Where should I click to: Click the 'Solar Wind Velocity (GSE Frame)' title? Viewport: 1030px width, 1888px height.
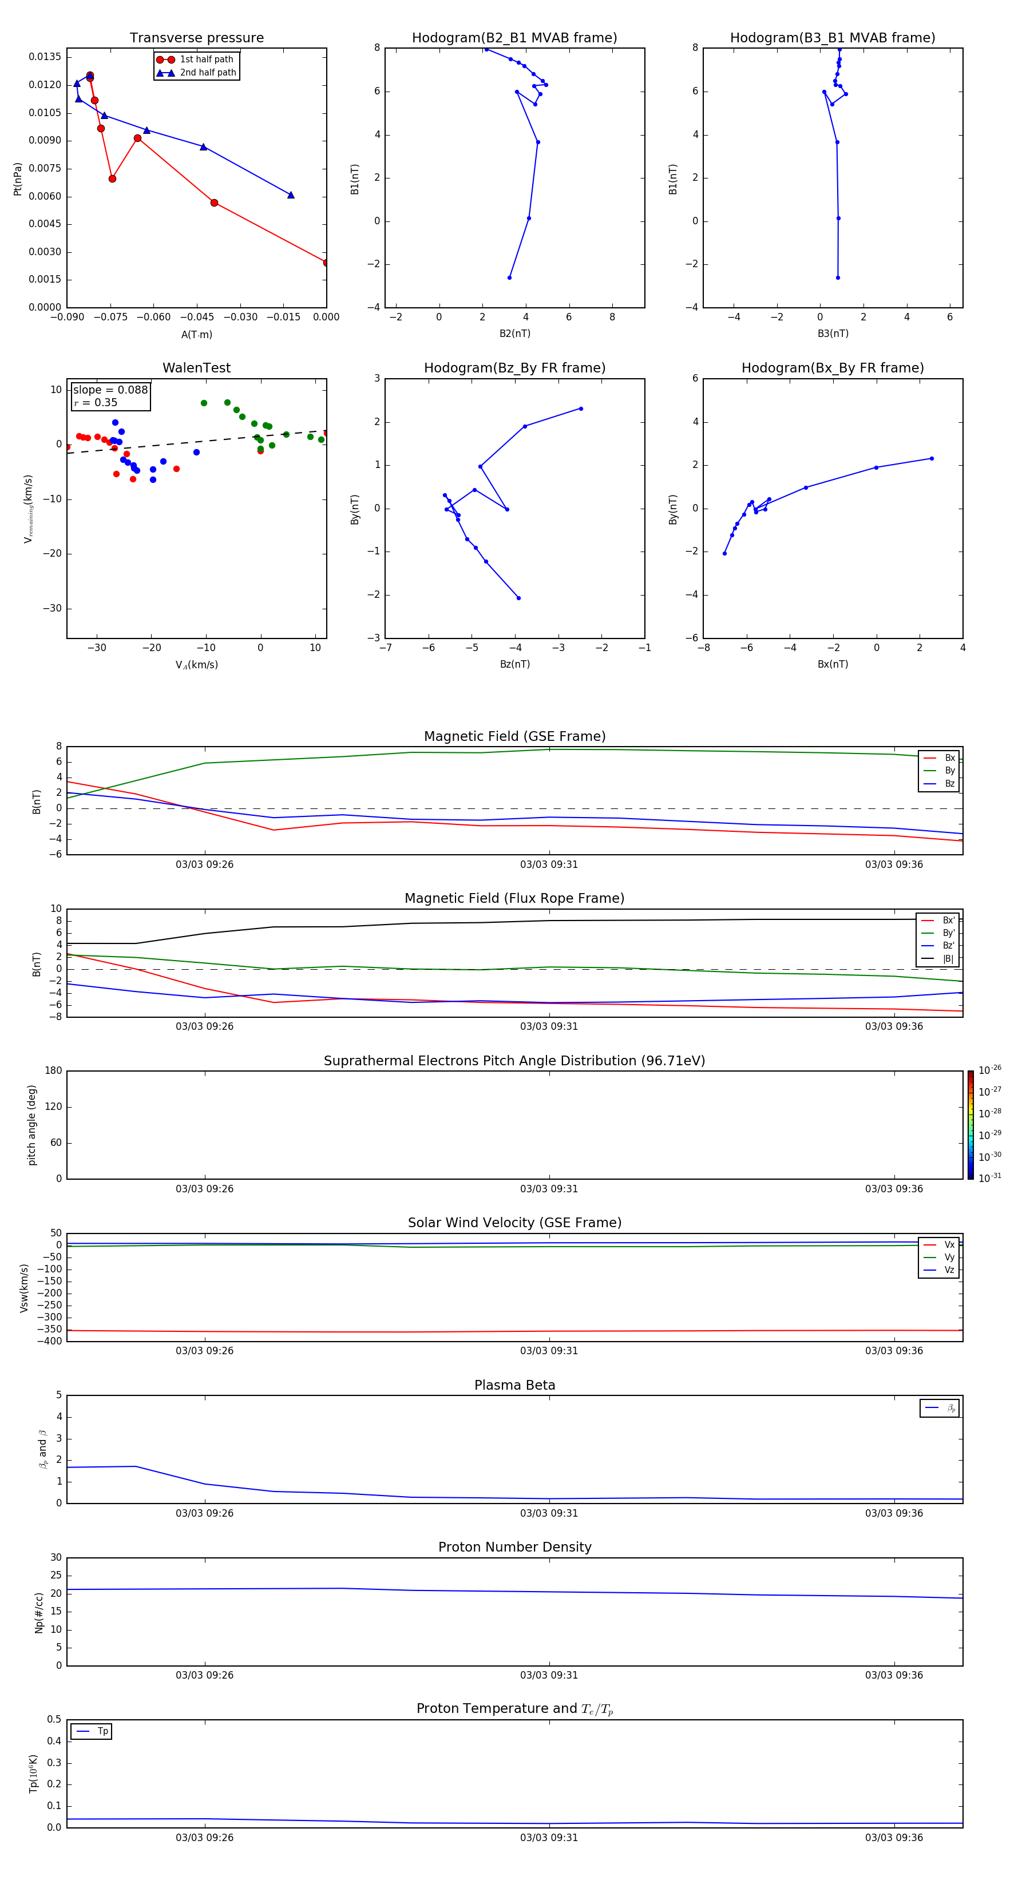coord(514,1223)
